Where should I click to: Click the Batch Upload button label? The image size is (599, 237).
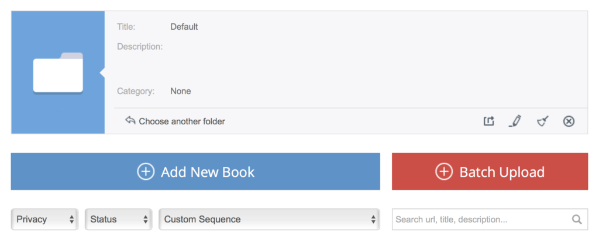pos(502,172)
